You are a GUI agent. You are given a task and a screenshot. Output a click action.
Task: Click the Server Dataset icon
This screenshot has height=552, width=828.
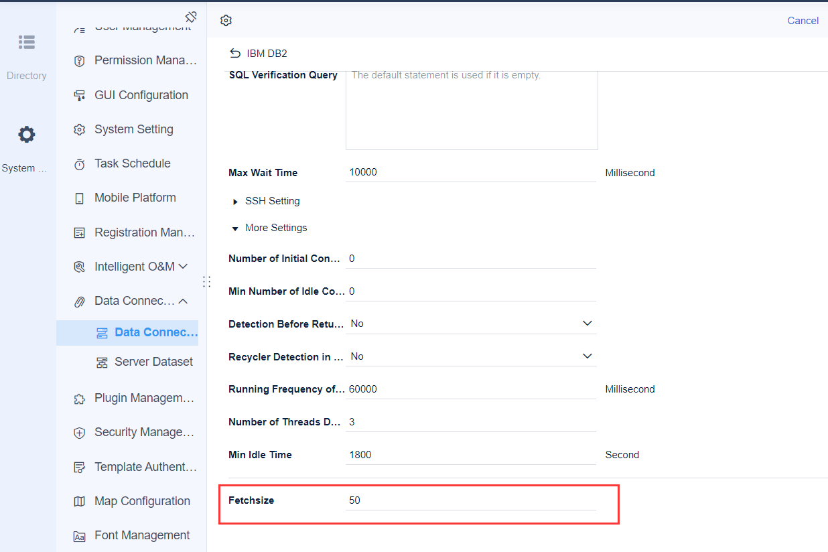coord(102,362)
